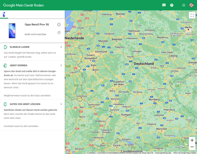Click the Deutschland country label
Viewport: 197px width, 154px height.
pos(144,64)
